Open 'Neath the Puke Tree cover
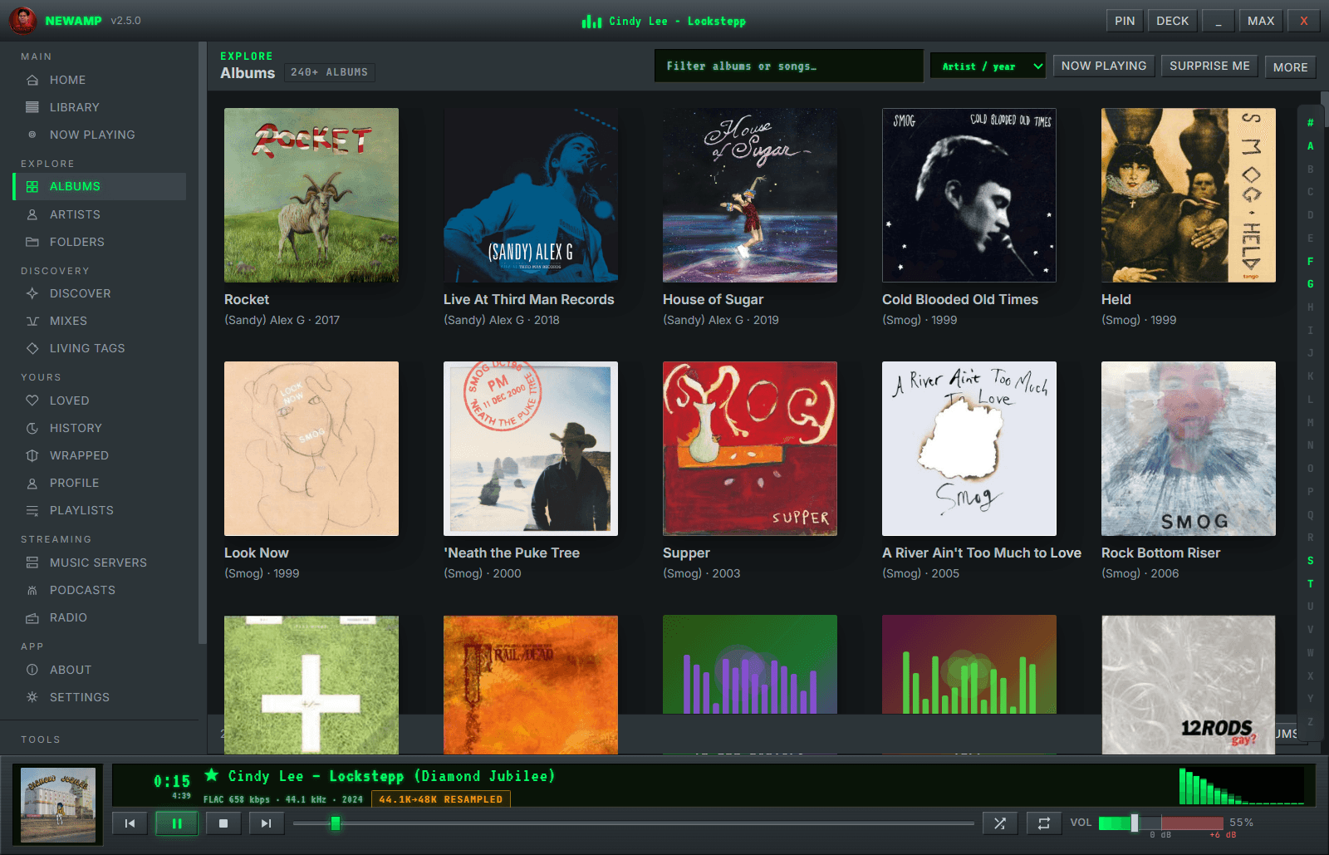This screenshot has height=855, width=1329. point(531,449)
